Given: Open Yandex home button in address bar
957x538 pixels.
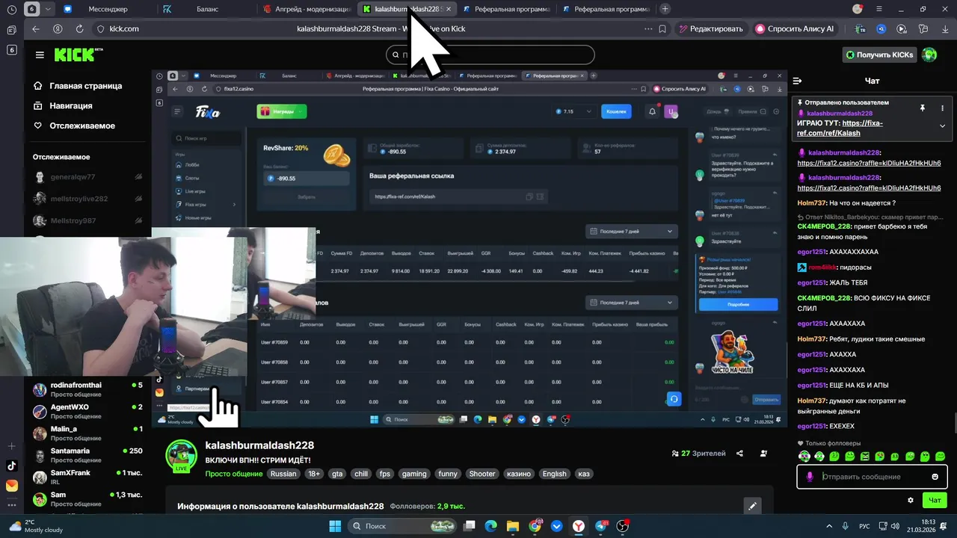Looking at the screenshot, I should (x=58, y=28).
